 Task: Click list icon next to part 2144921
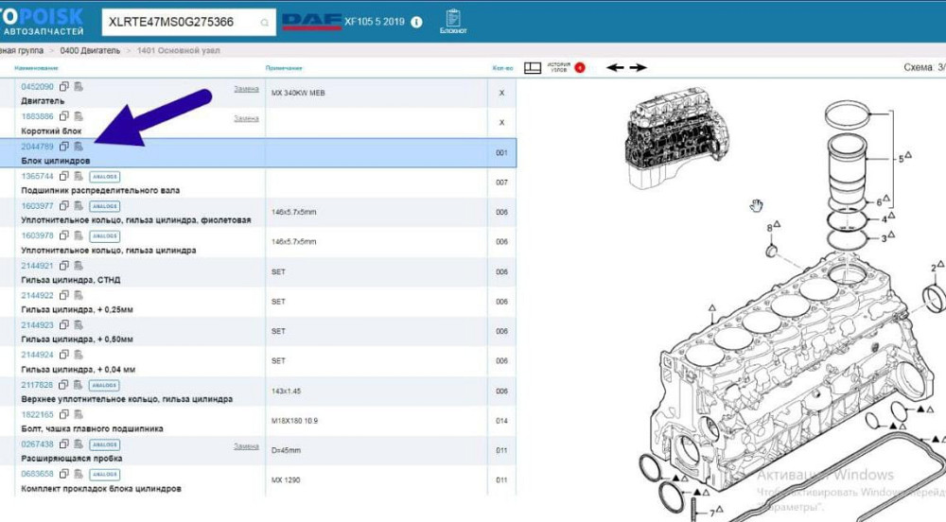(79, 266)
